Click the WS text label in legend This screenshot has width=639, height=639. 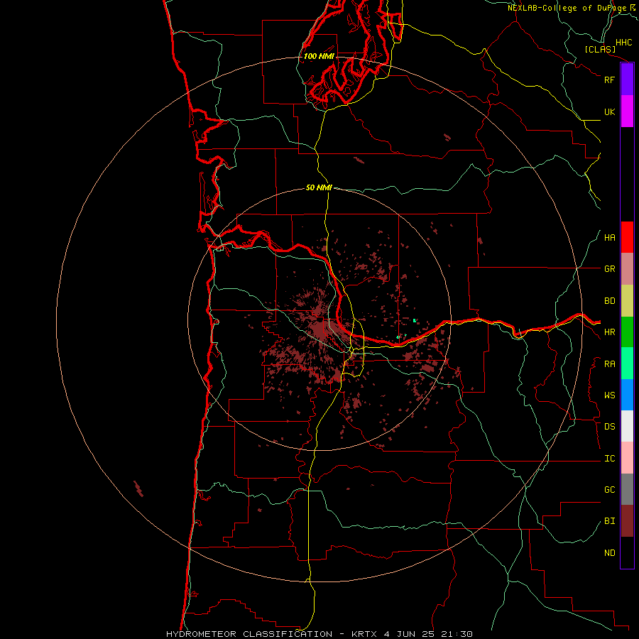(x=609, y=395)
